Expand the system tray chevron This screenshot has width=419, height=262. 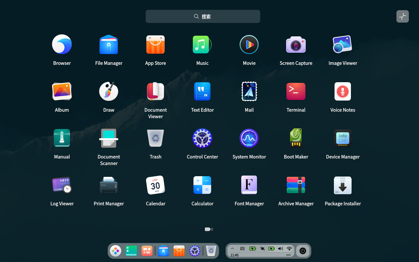coord(232,249)
